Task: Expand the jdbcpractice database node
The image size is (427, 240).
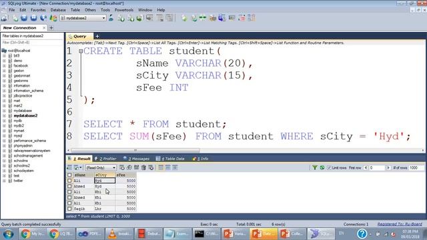Action: coord(4,96)
